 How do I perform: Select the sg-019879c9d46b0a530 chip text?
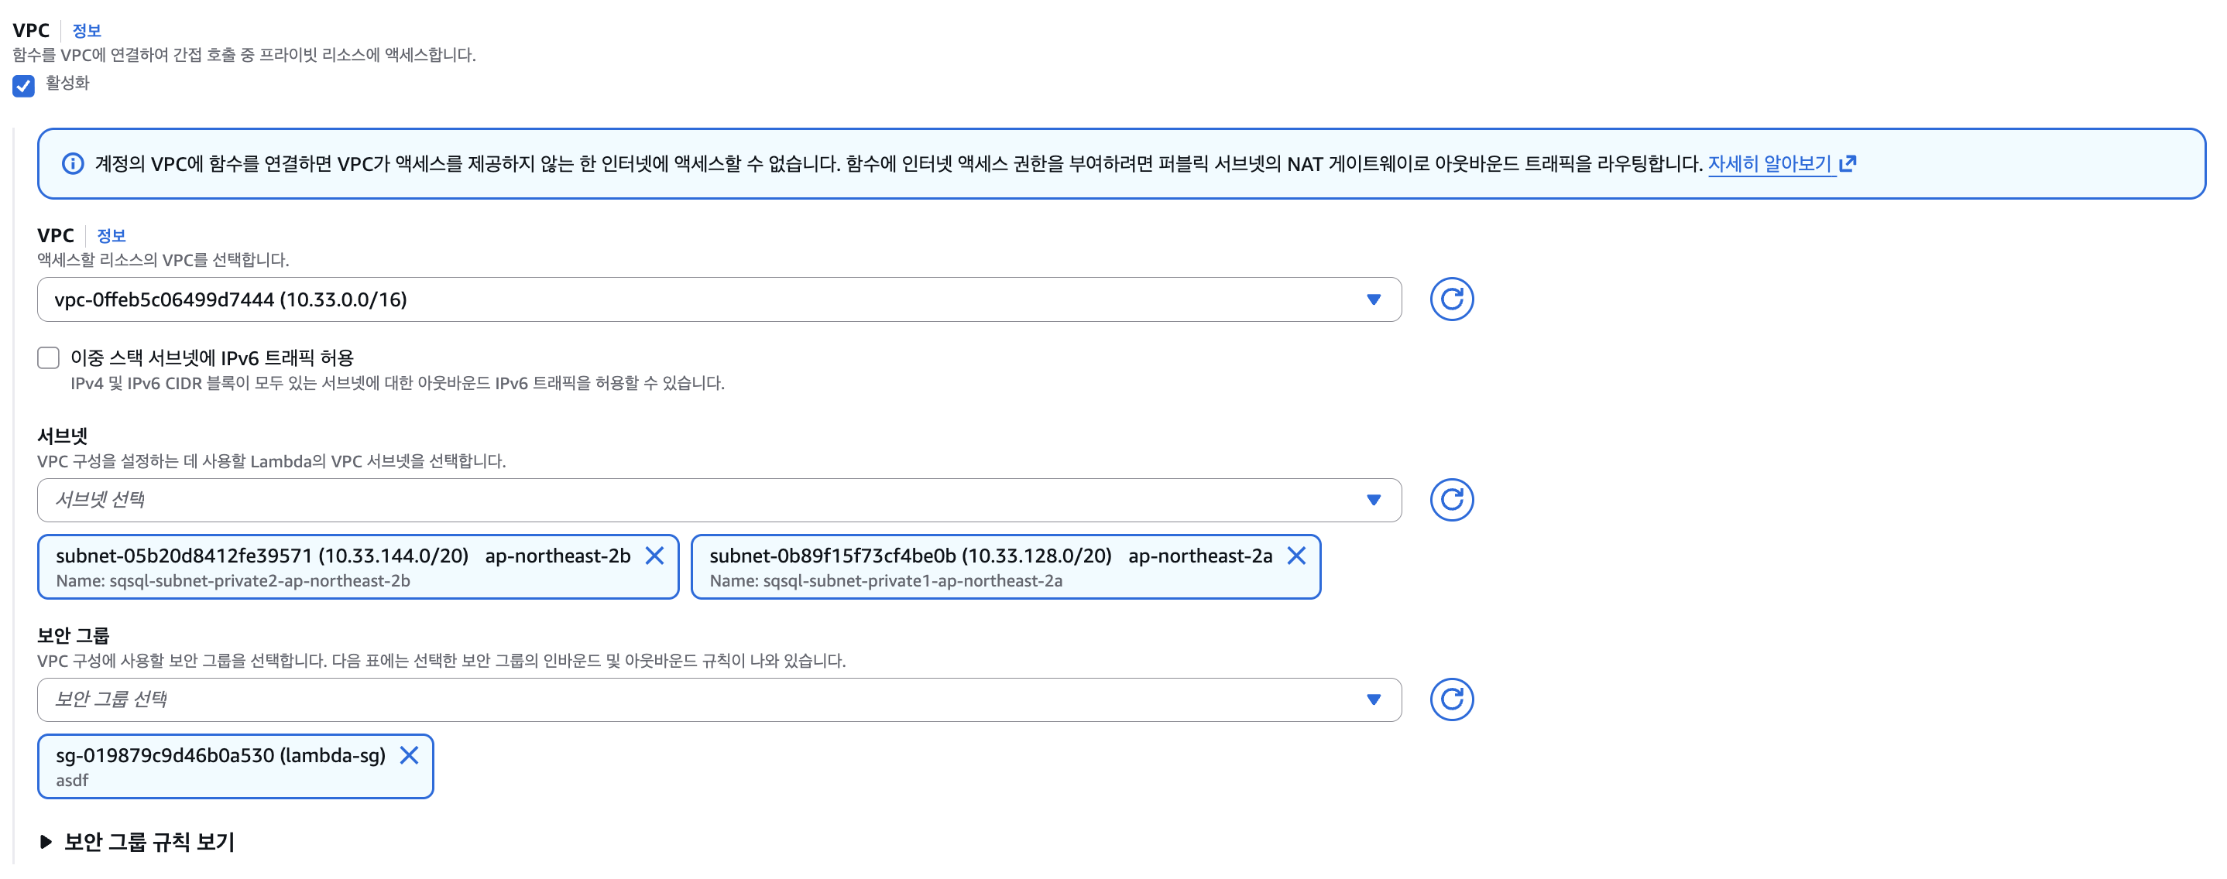click(220, 755)
